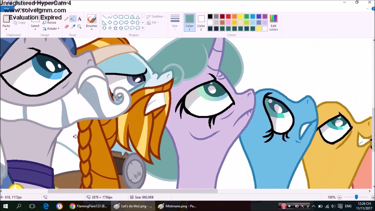Pick the purple color swatch
The width and height of the screenshot is (375, 211).
pyautogui.click(x=265, y=17)
